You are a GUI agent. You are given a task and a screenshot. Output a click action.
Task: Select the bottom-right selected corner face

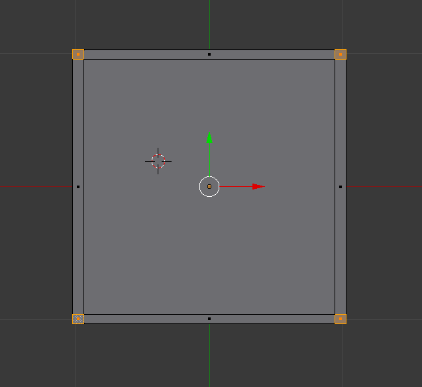[x=341, y=319]
